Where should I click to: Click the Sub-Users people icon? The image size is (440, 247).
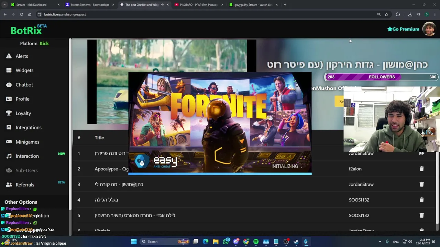coord(9,170)
